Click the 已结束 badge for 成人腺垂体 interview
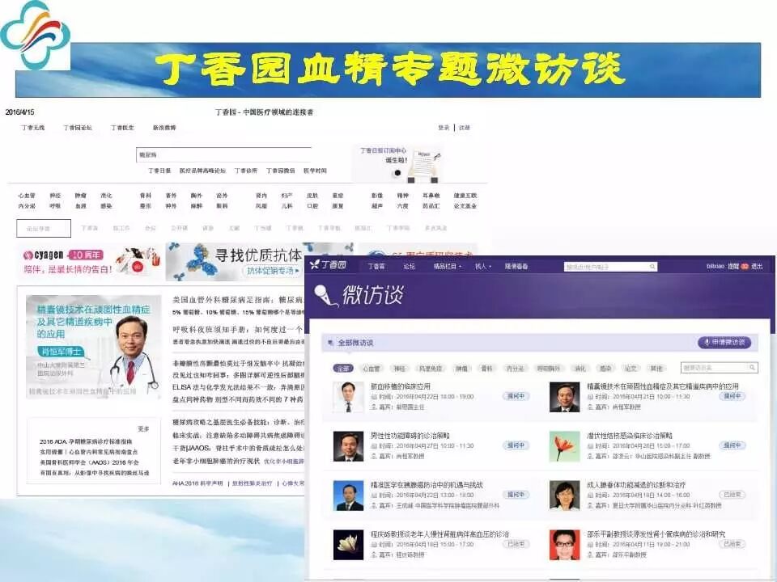The height and width of the screenshot is (582, 777). pyautogui.click(x=732, y=495)
